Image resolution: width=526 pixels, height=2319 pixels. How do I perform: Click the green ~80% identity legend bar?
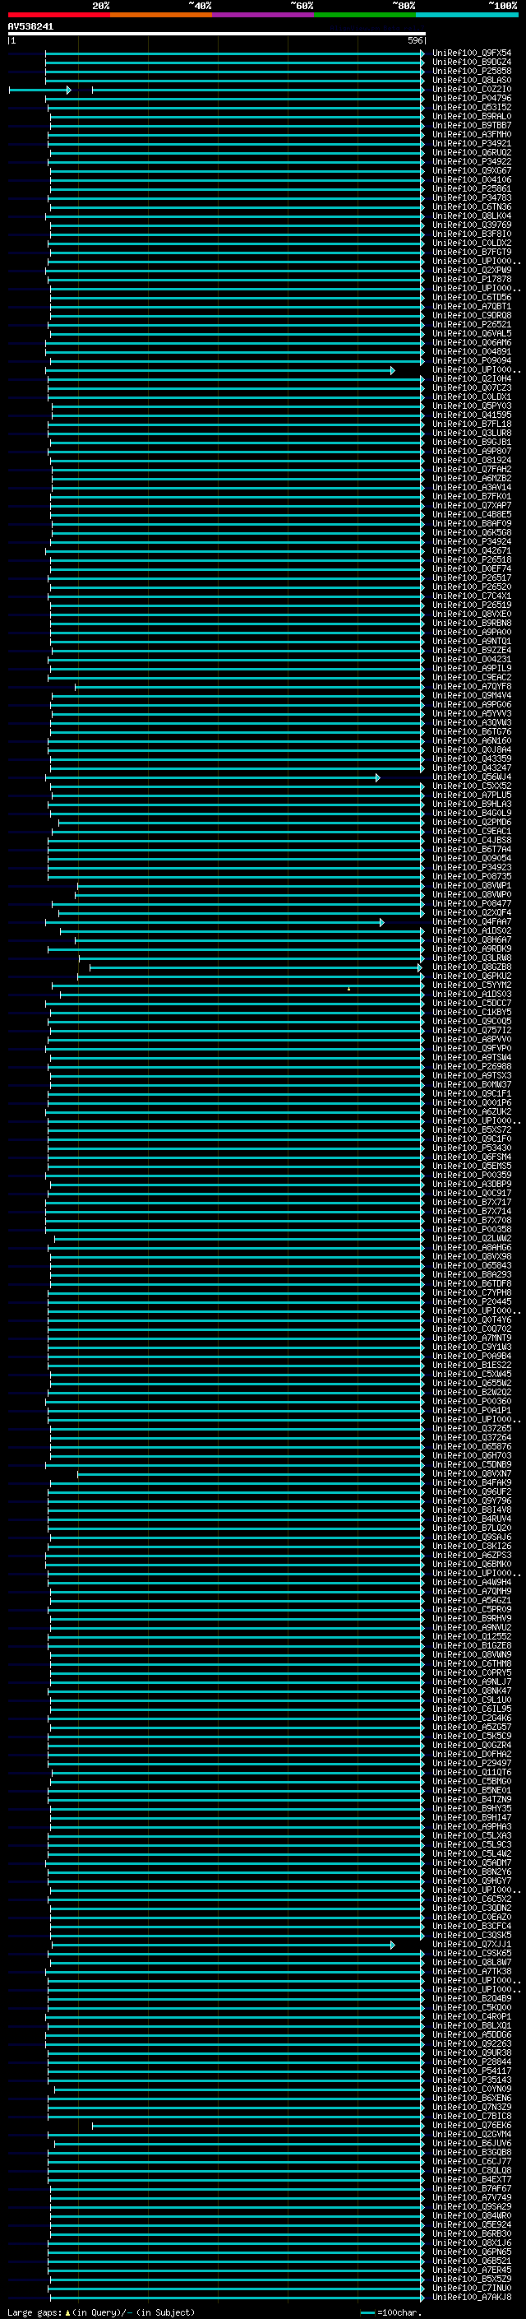coord(365,15)
